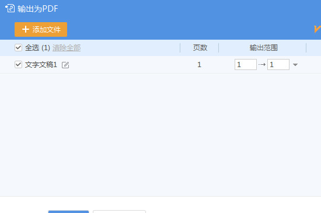Click the 添加文件 add file button

(41, 29)
